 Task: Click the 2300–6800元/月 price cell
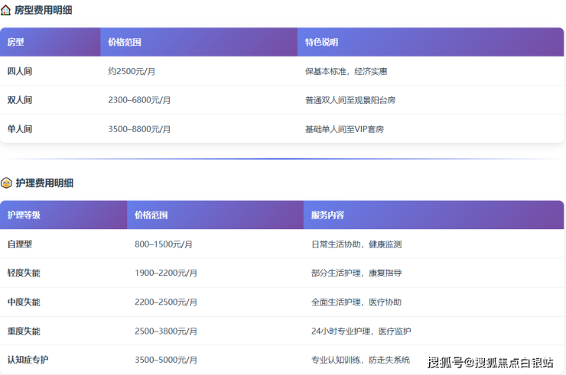[139, 100]
